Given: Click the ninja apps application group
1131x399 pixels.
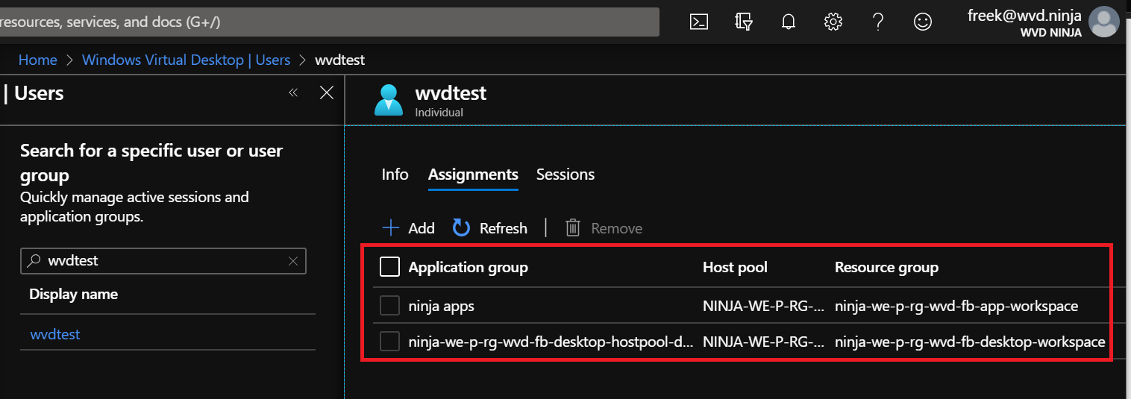Looking at the screenshot, I should [442, 306].
